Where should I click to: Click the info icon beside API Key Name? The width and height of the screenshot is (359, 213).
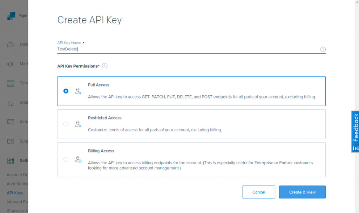coord(323,50)
